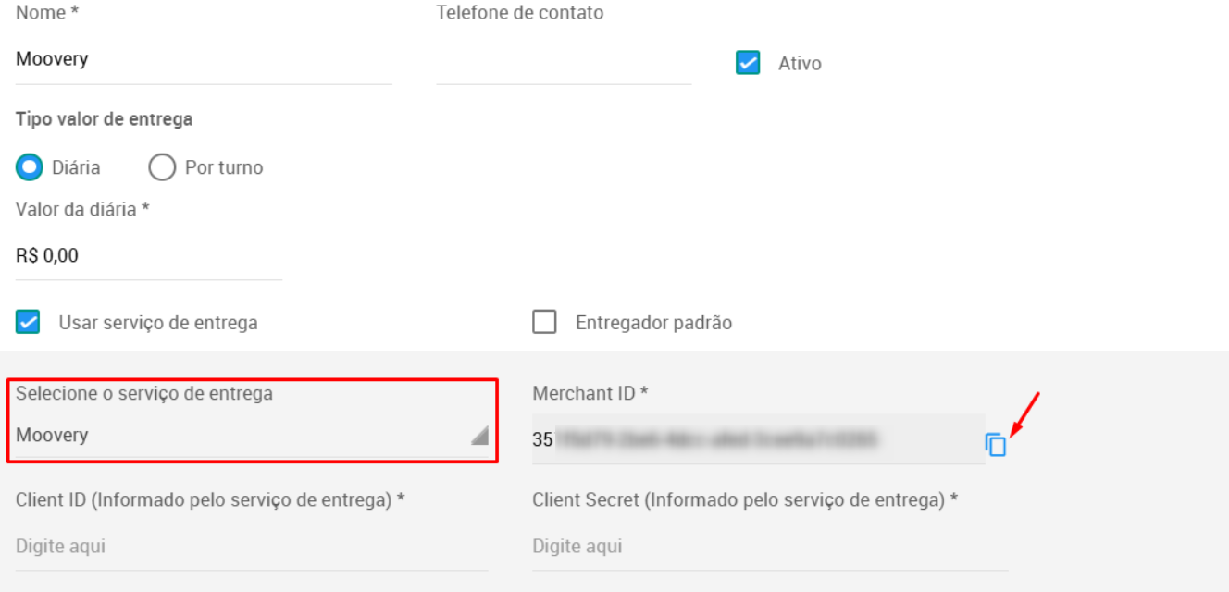Image resolution: width=1229 pixels, height=592 pixels.
Task: Copy the Merchant ID using the copy icon
Action: tap(996, 445)
